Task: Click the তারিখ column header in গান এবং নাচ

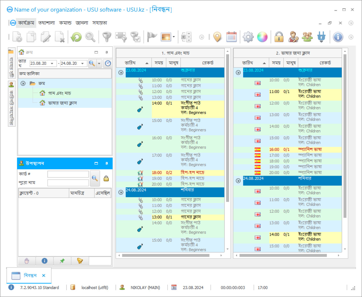Action: coord(130,63)
